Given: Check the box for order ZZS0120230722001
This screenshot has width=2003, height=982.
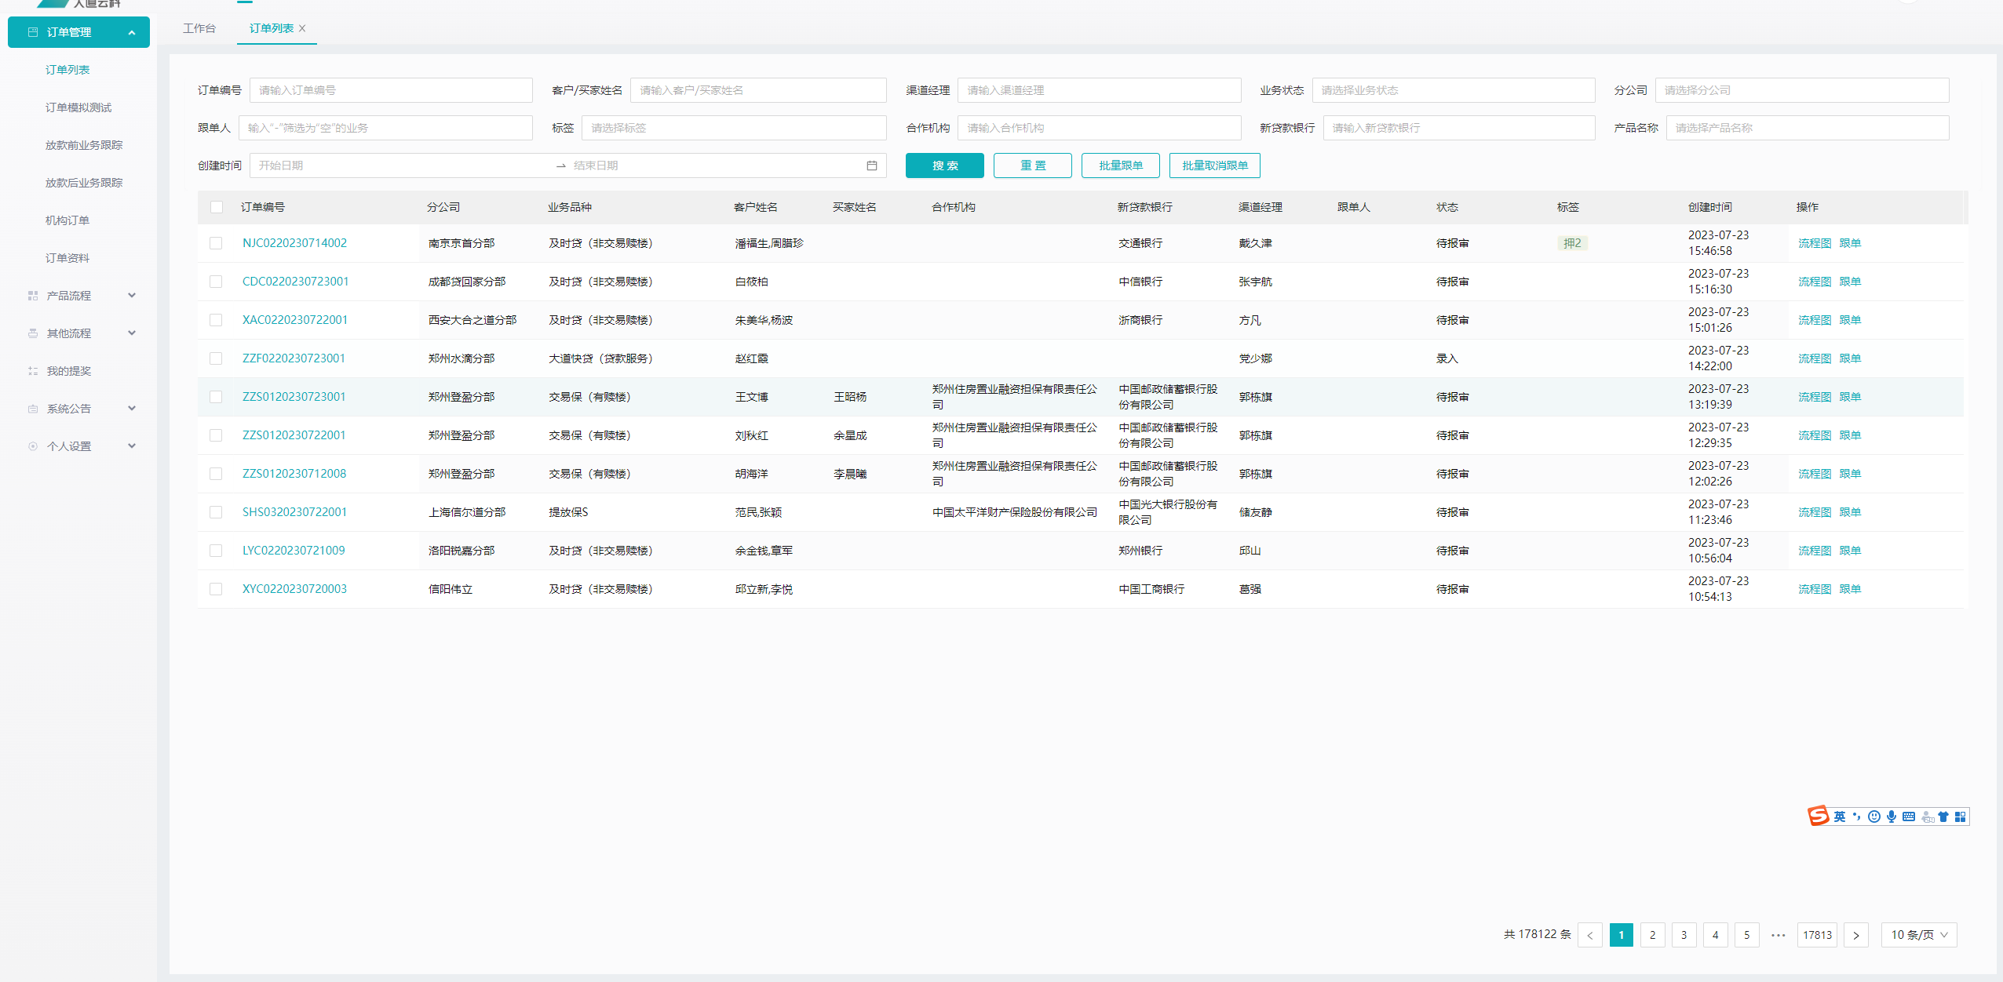Looking at the screenshot, I should pyautogui.click(x=216, y=435).
